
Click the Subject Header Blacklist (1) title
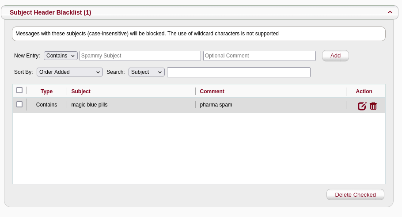pos(50,12)
